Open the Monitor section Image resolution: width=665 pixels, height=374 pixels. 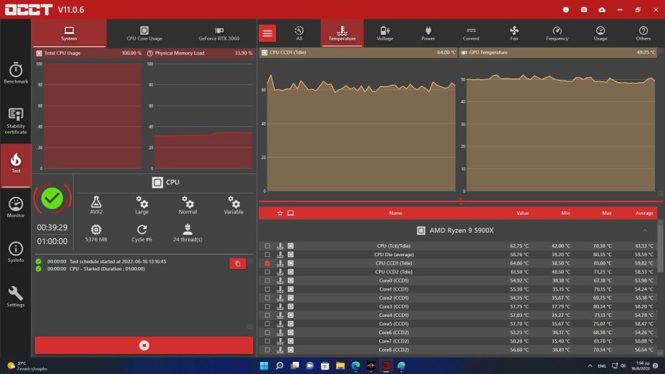16,207
